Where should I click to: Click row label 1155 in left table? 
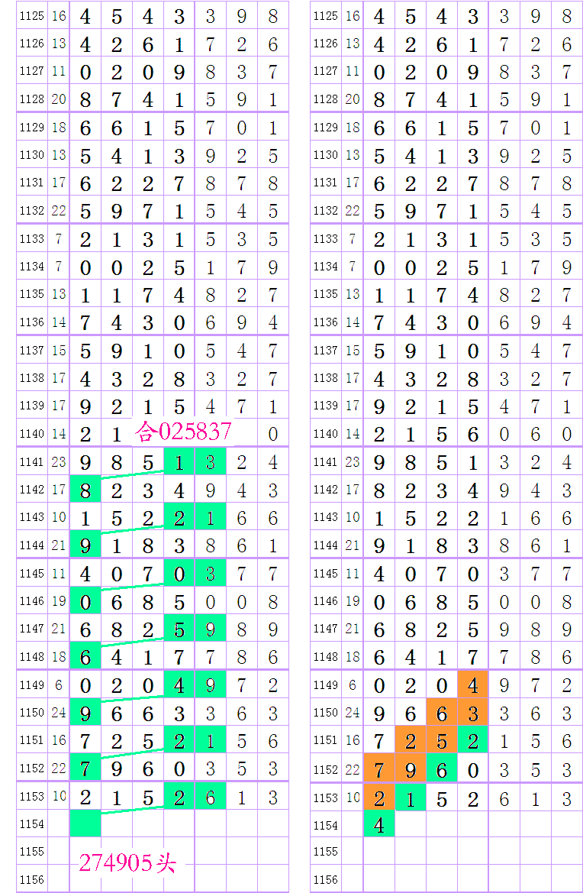pyautogui.click(x=31, y=851)
